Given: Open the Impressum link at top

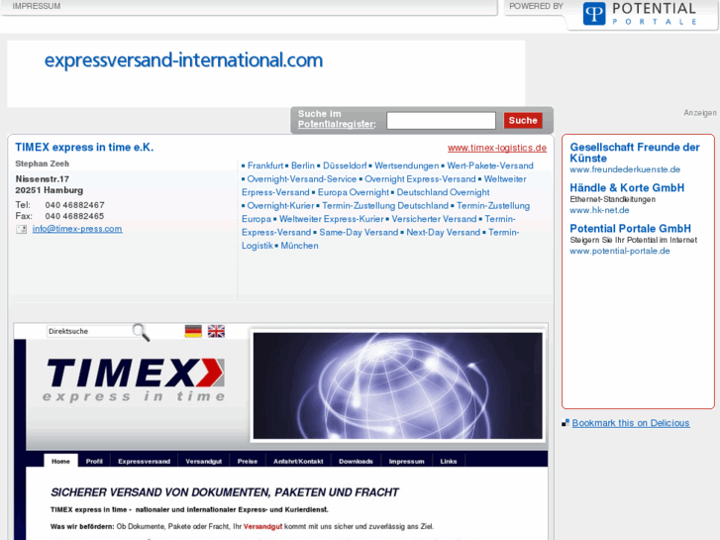Looking at the screenshot, I should click(x=37, y=6).
